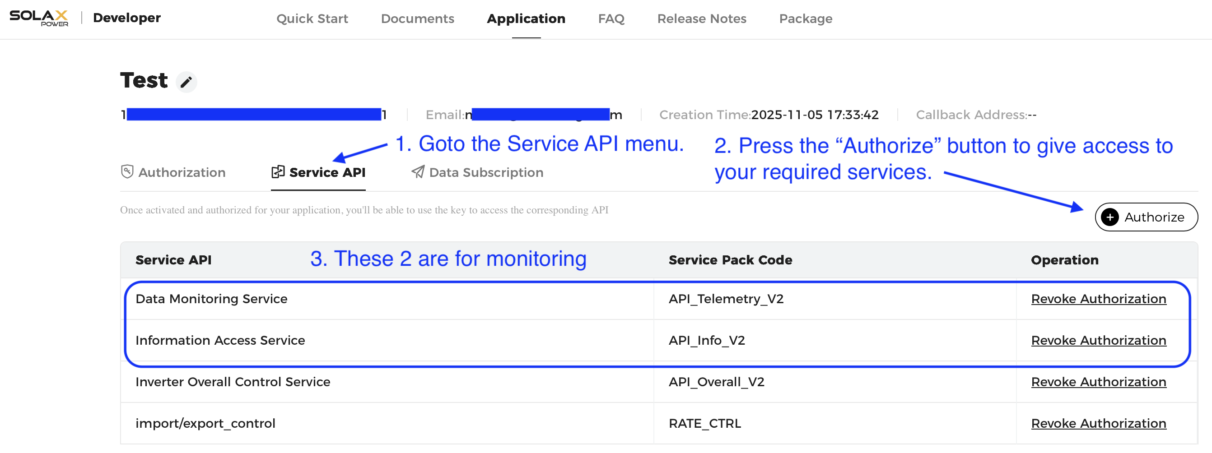Click the Service Pack Code column header
This screenshot has height=453, width=1212.
tap(730, 260)
